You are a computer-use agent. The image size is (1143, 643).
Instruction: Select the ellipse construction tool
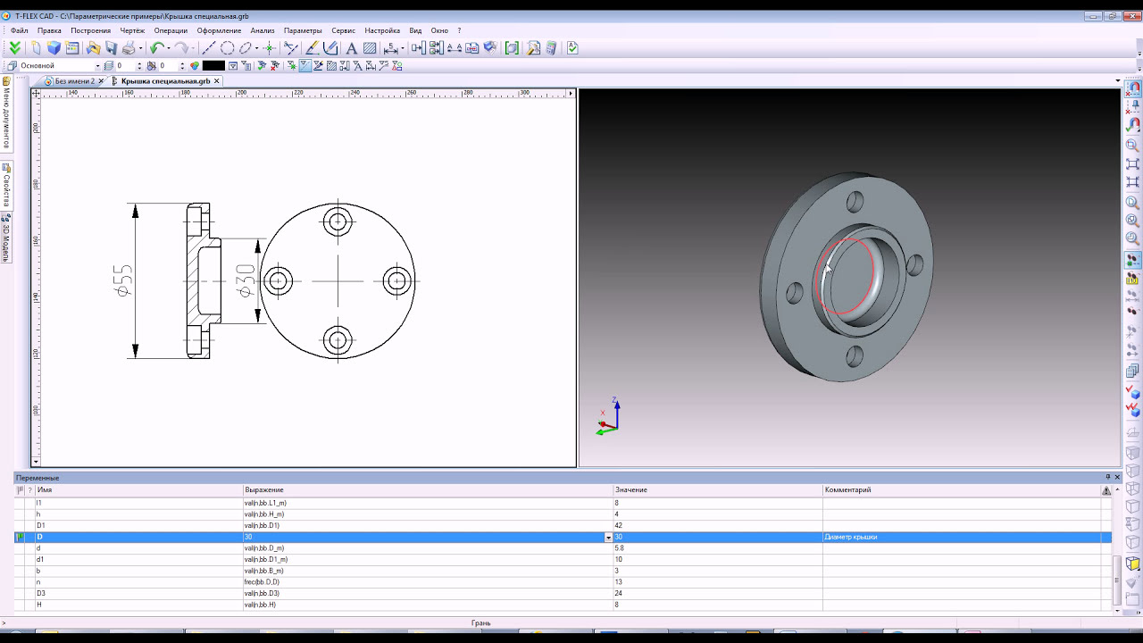246,48
